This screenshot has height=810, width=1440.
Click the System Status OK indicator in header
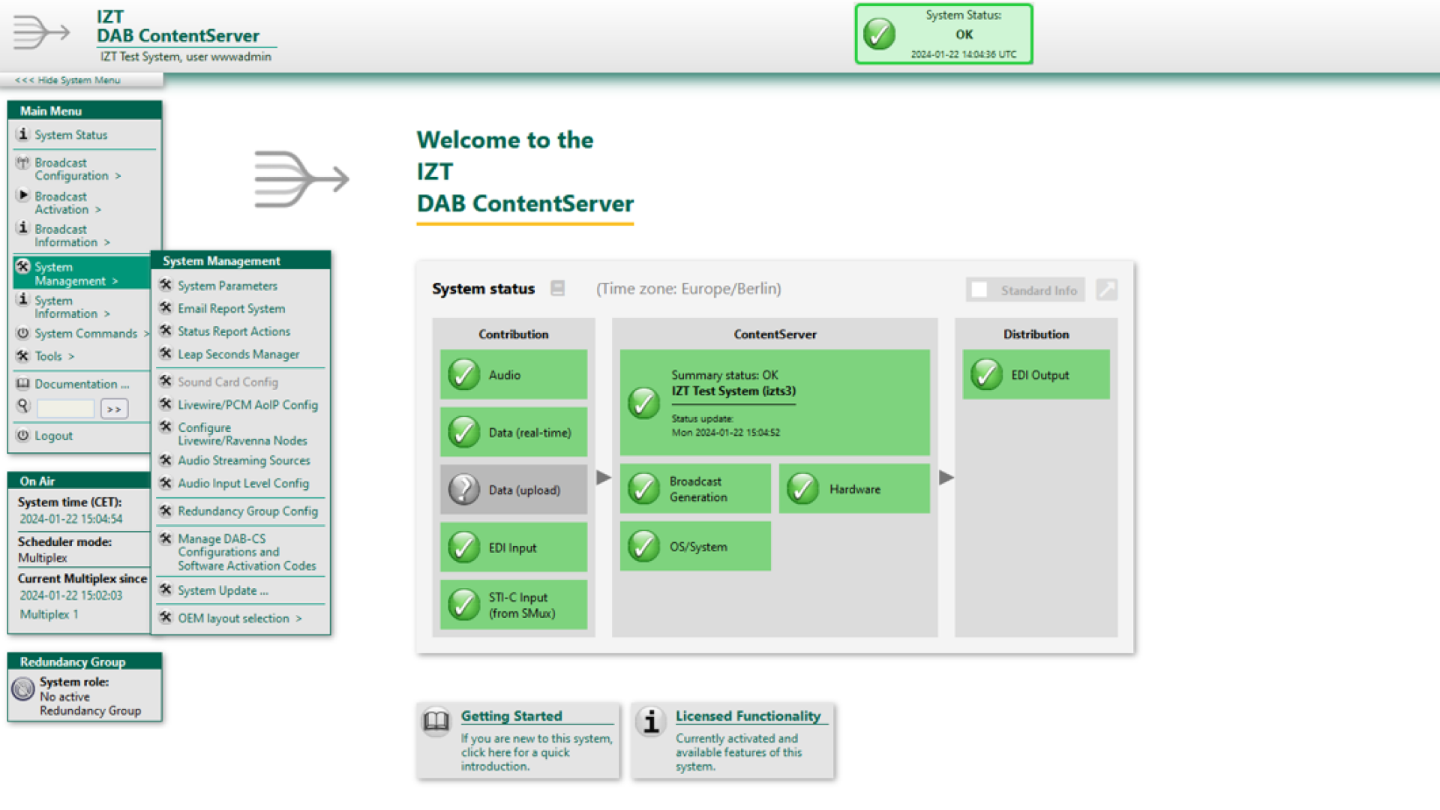coord(943,34)
